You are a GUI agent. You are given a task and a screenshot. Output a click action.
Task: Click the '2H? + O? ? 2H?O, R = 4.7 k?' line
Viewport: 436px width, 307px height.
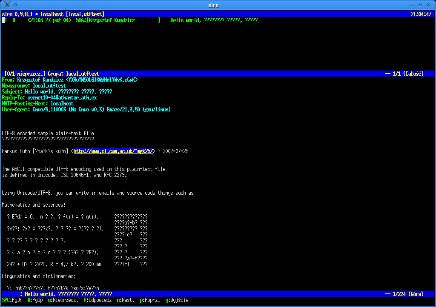[54, 264]
